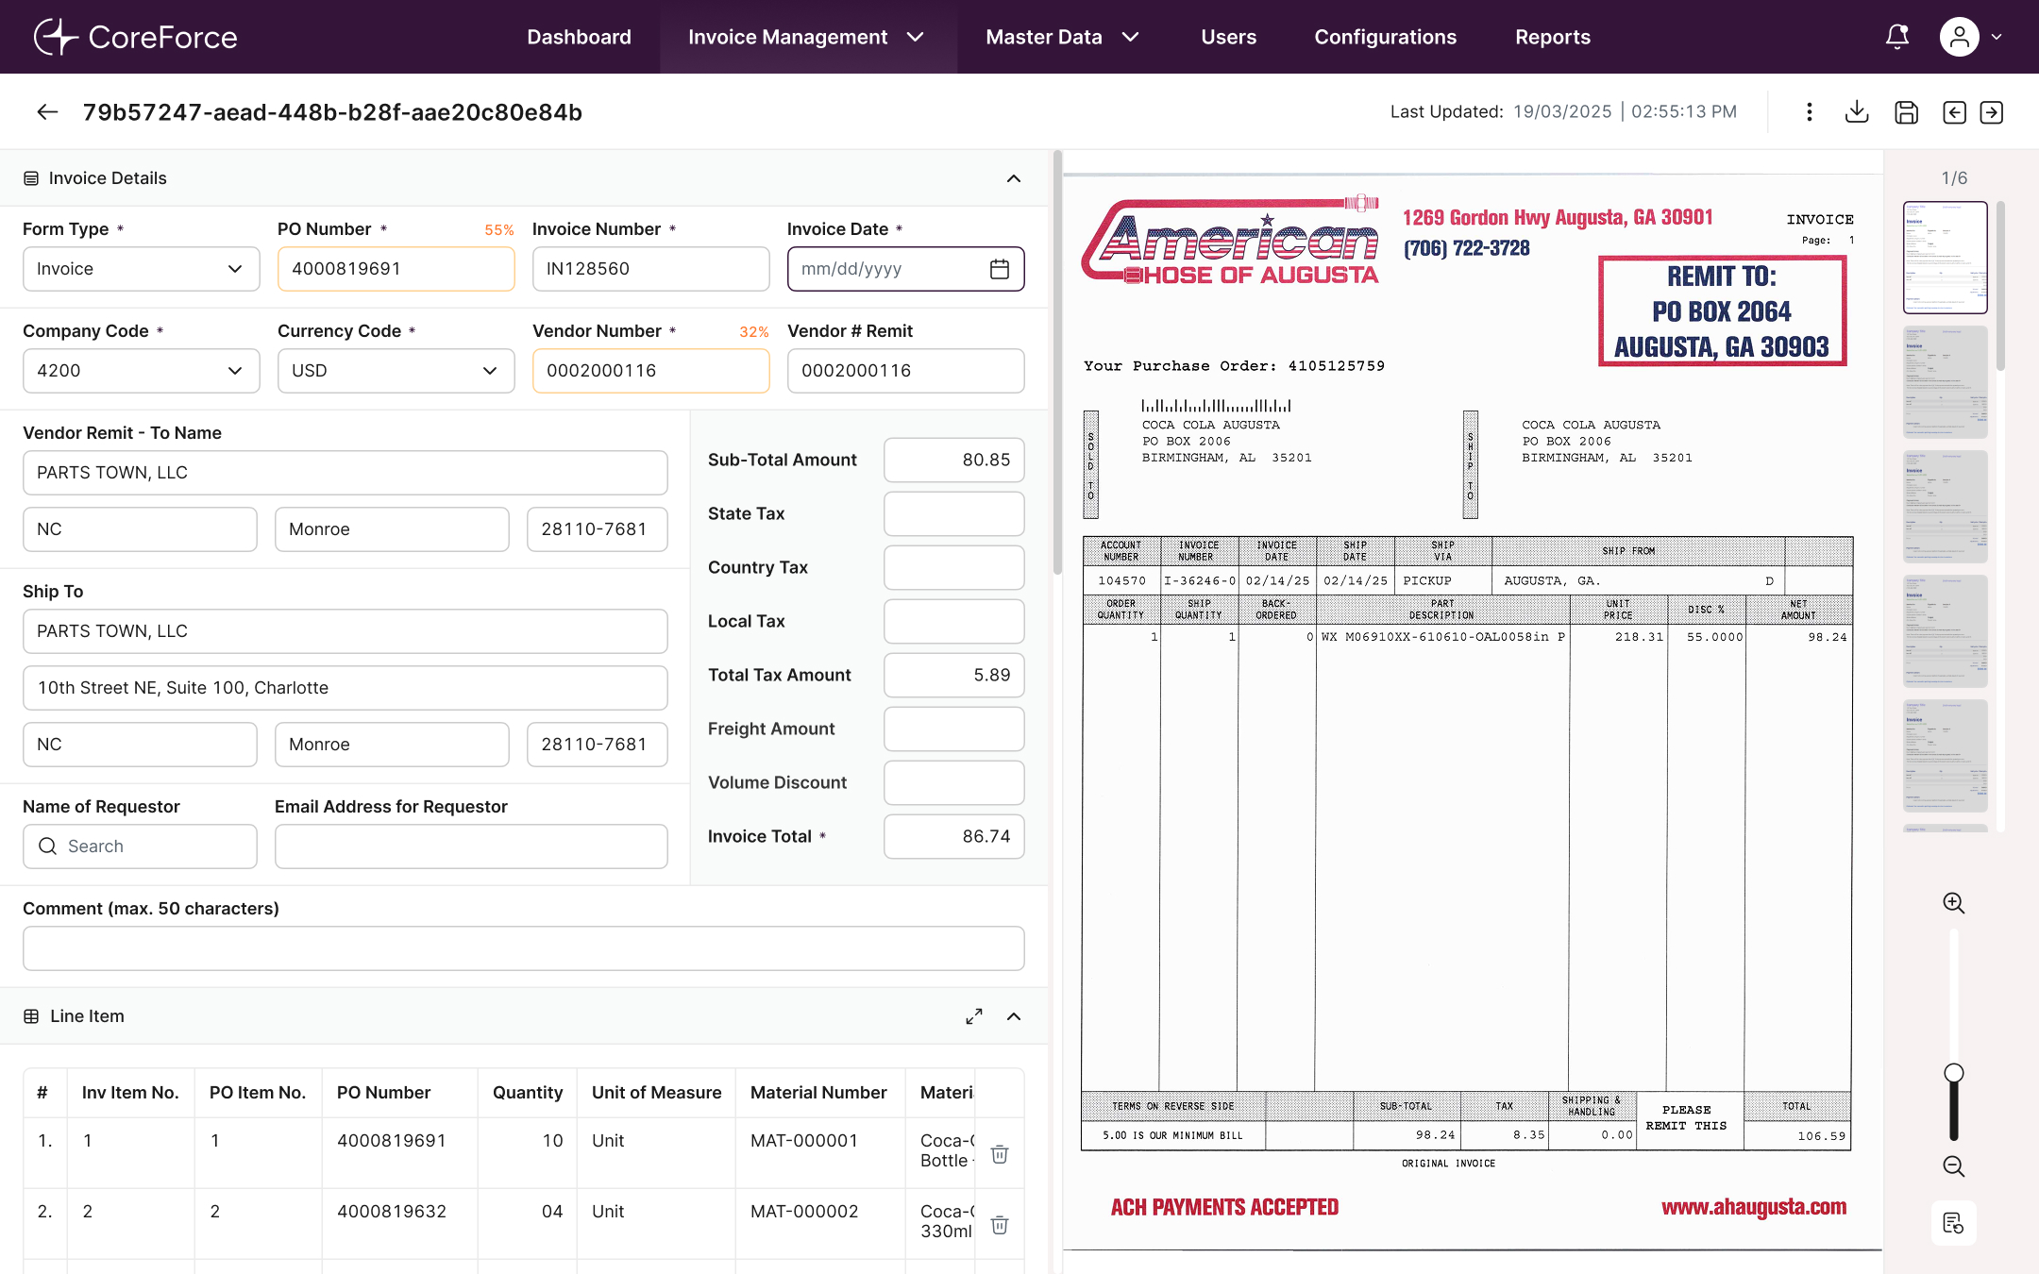Delete line item 1 with the trash icon
Image resolution: width=2039 pixels, height=1274 pixels.
(1000, 1154)
